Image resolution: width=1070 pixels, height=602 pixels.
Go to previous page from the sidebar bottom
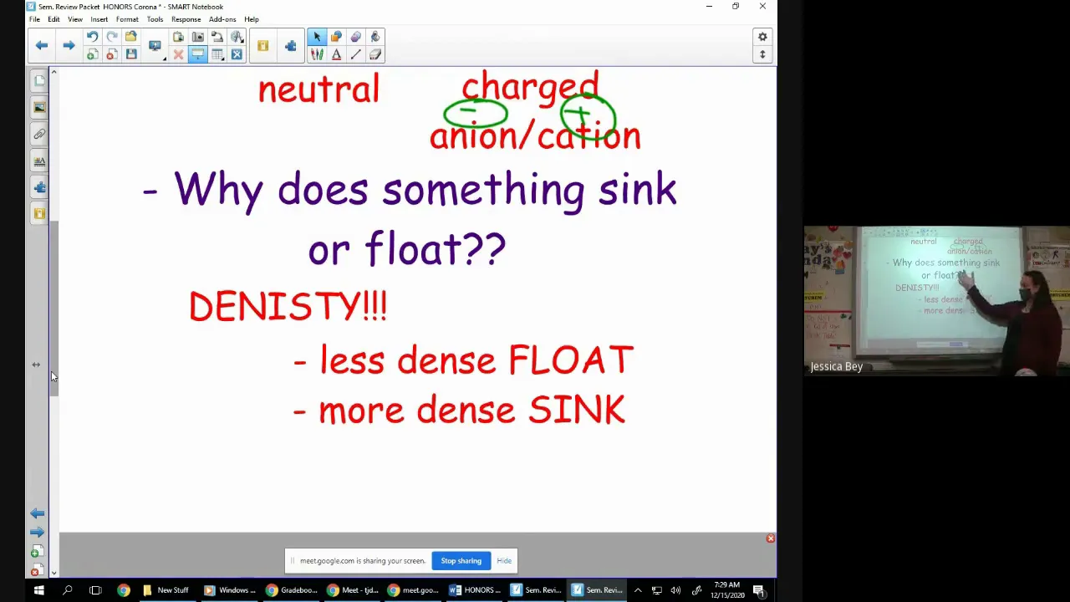[x=37, y=513]
